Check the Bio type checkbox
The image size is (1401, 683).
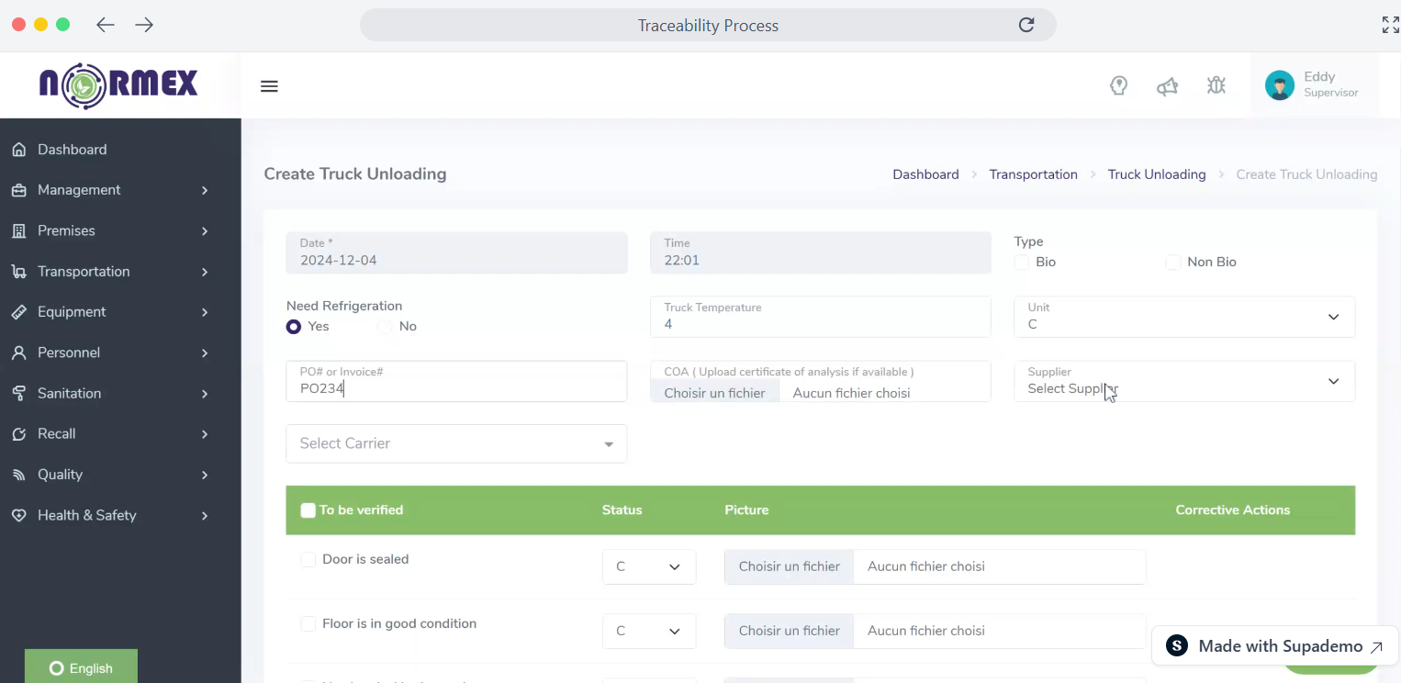[1022, 263]
